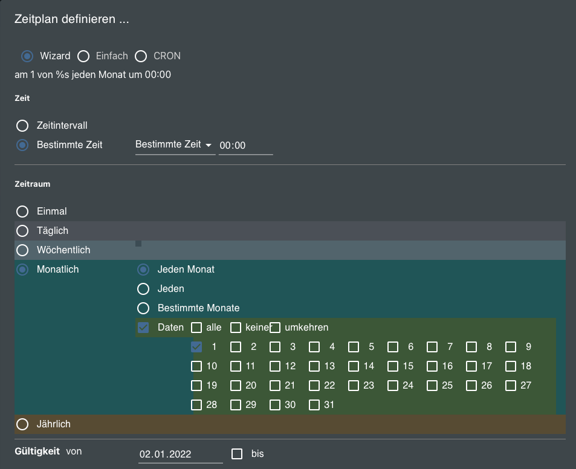Choose the Wöchentlich period option

click(22, 250)
